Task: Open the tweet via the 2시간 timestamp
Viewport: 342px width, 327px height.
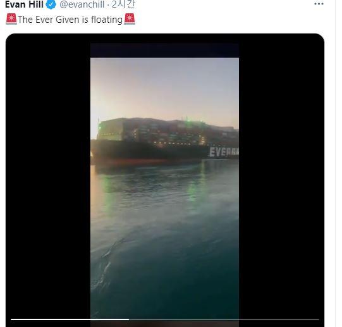Action: (x=123, y=4)
